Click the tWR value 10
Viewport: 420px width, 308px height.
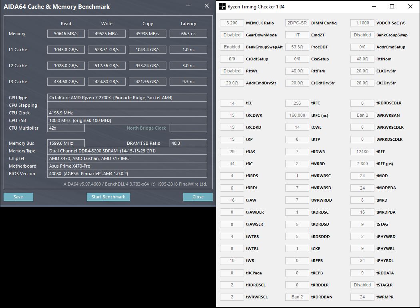click(232, 260)
